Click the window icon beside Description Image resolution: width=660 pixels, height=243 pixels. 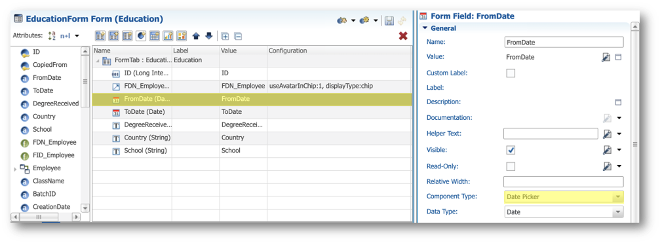(x=618, y=102)
